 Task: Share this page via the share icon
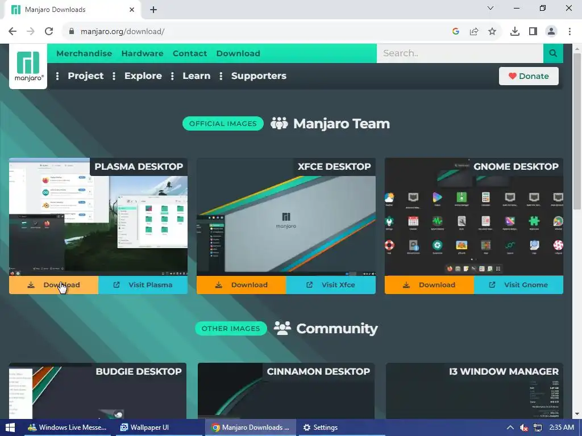pyautogui.click(x=474, y=32)
